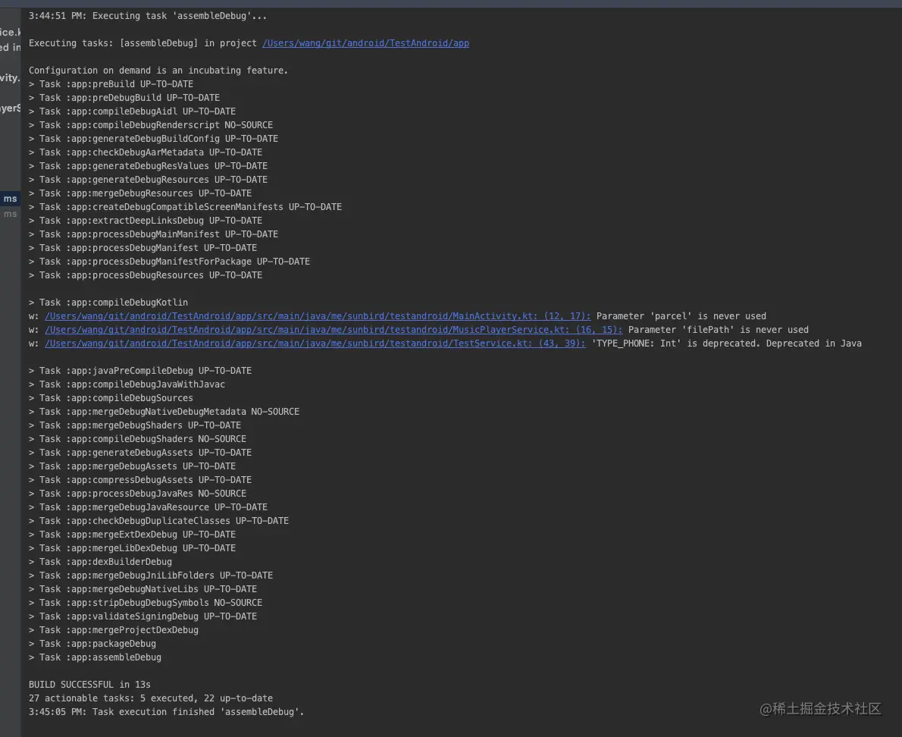Select the ':app:processDebugJavaRes NO-SOURCE' line
This screenshot has width=902, height=737.
click(x=137, y=494)
